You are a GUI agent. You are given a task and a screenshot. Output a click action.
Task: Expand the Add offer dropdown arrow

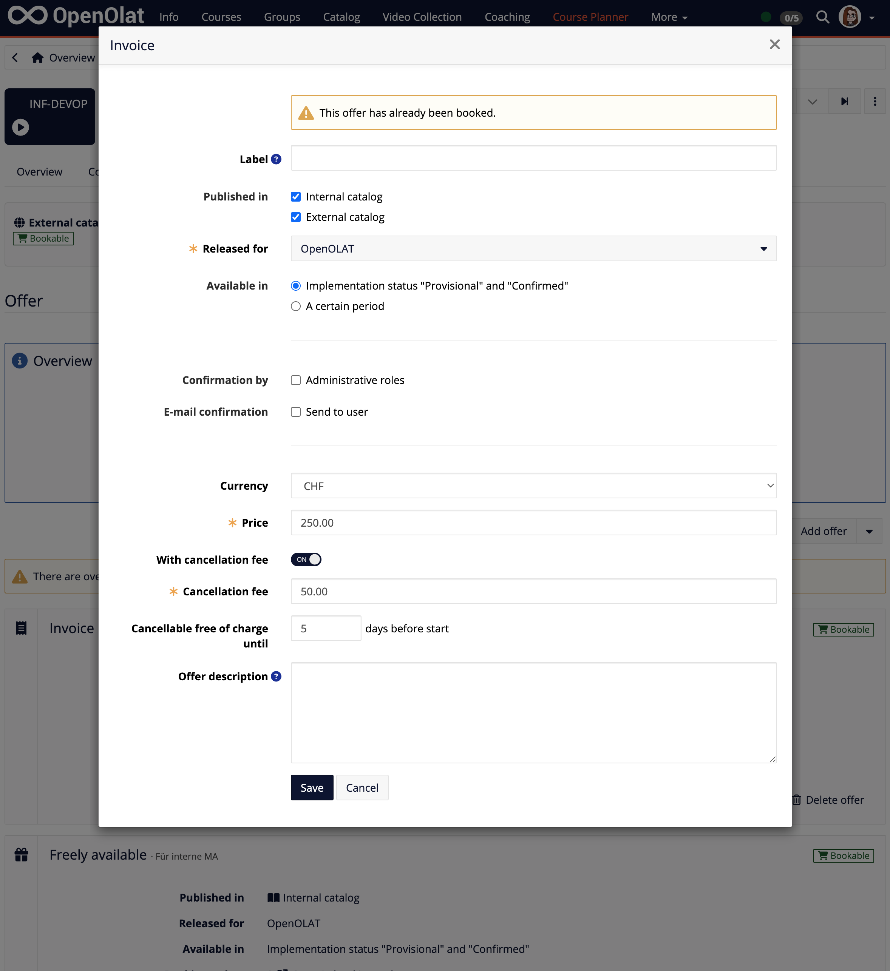[x=870, y=531]
